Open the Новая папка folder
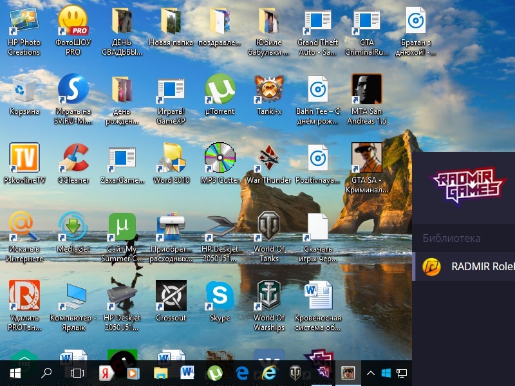515x386 pixels. point(171,22)
